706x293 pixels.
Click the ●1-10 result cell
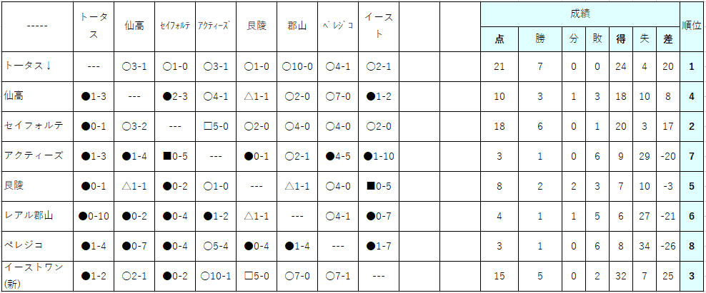(379, 156)
